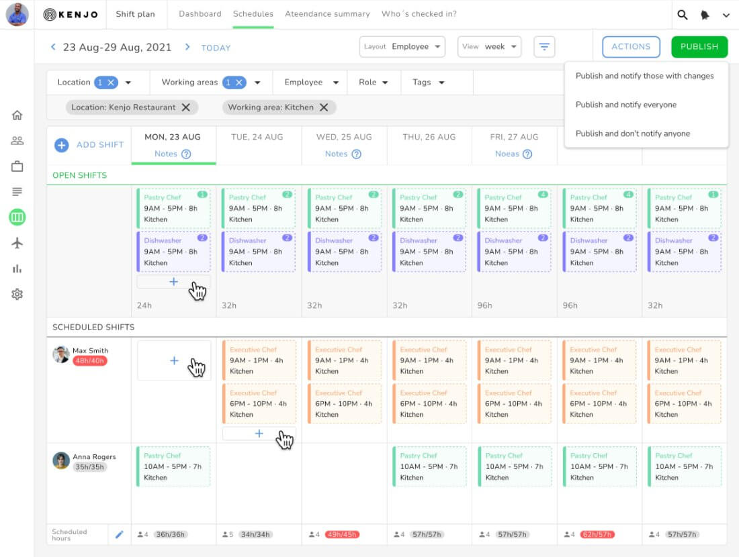Screen dimensions: 739x557
Task: Select Publish and notify everyone
Action: pyautogui.click(x=626, y=105)
